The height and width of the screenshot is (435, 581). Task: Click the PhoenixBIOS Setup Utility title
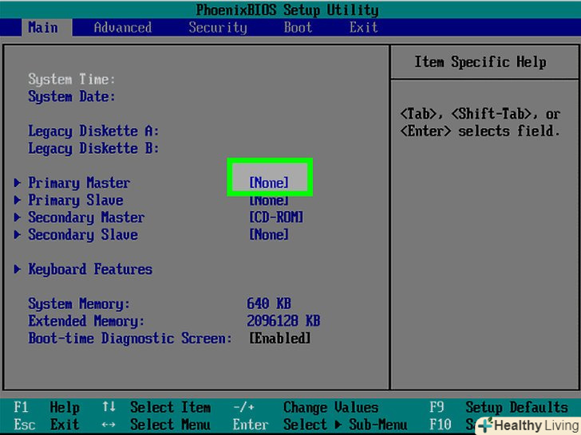(287, 10)
